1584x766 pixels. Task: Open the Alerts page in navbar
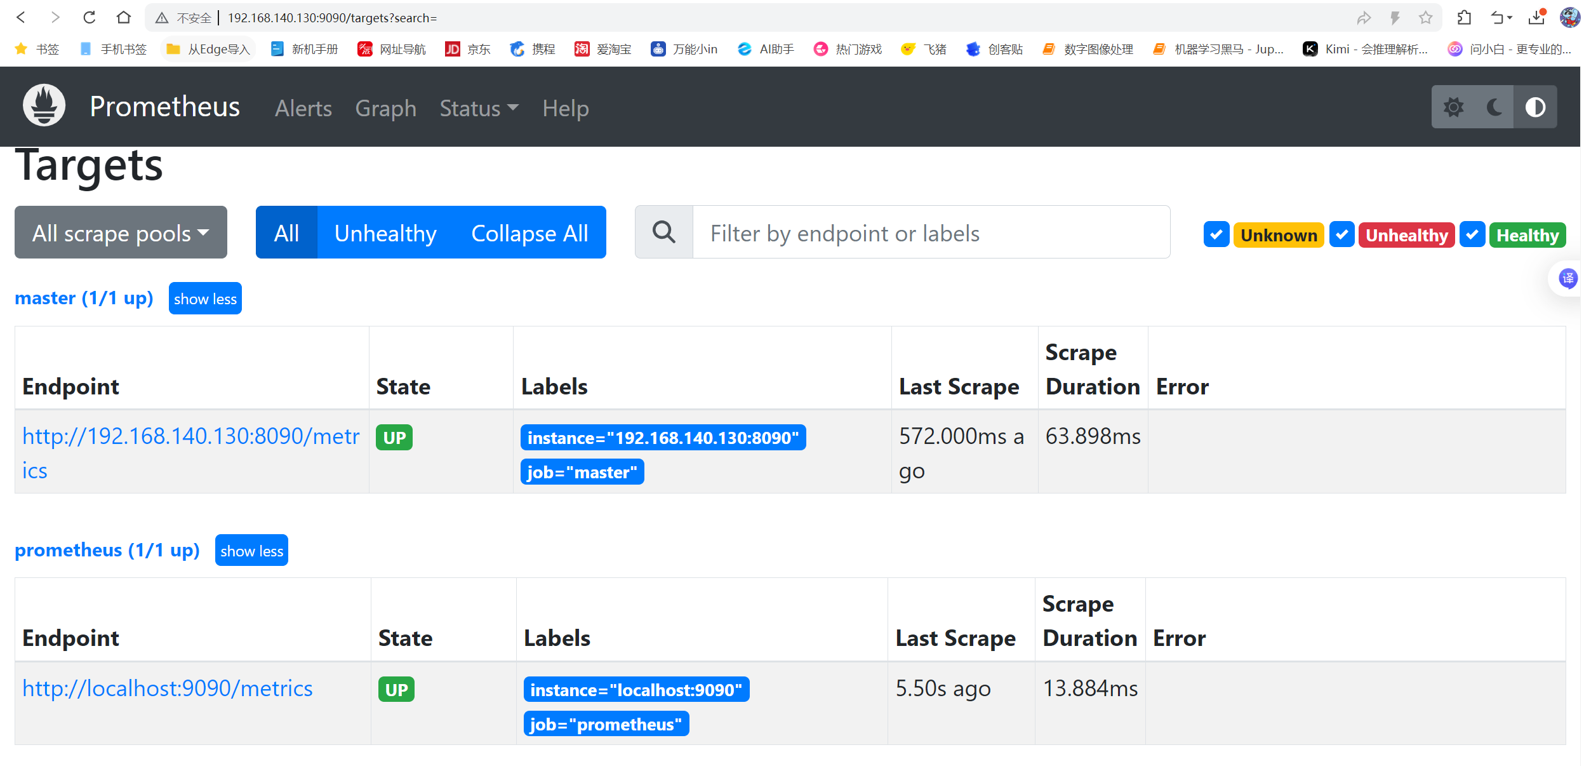click(303, 109)
